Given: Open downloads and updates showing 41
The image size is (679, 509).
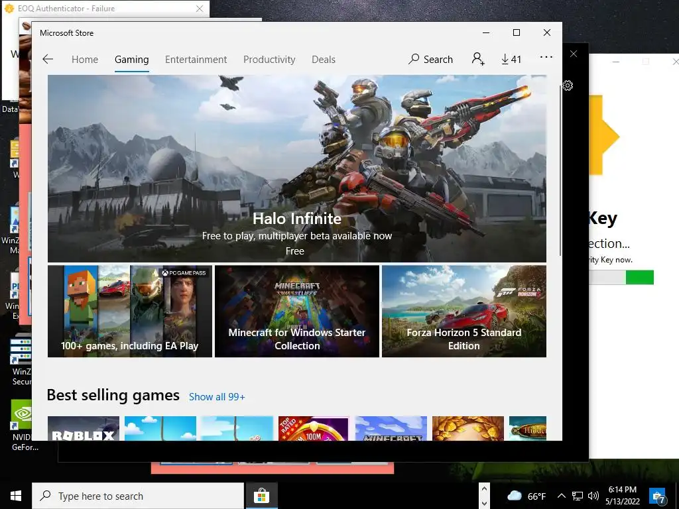Looking at the screenshot, I should (x=511, y=59).
